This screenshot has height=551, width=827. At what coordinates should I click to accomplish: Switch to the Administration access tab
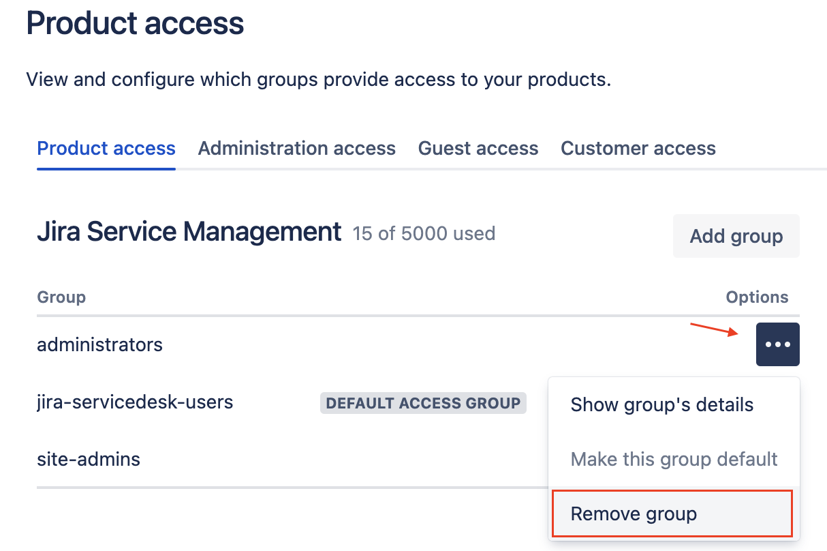click(x=296, y=149)
